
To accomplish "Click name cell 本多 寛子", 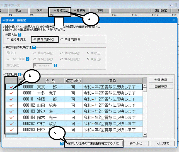I will click(50, 93).
